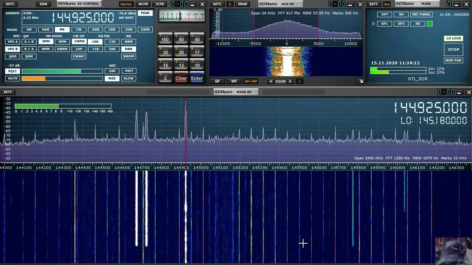Open SETT. in RX Control window
Viewport: 472px width, 265px height.
pyautogui.click(x=10, y=4)
